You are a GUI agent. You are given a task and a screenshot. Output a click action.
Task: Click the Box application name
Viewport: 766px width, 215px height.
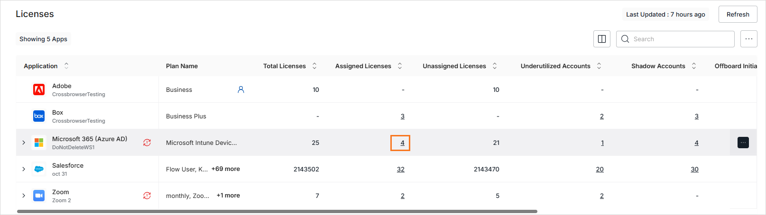point(57,112)
